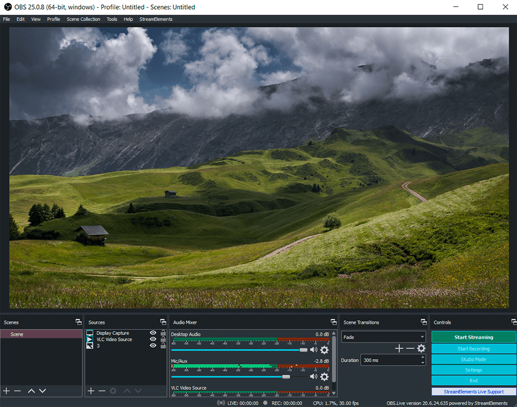Click the Start Streaming button
Image resolution: width=517 pixels, height=407 pixels.
[473, 336]
